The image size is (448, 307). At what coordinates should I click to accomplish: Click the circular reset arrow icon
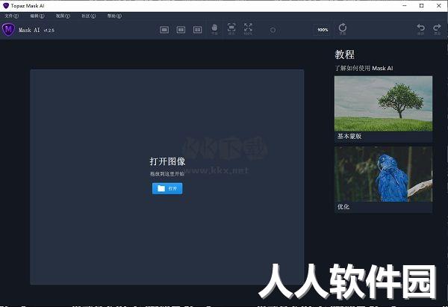pyautogui.click(x=343, y=29)
